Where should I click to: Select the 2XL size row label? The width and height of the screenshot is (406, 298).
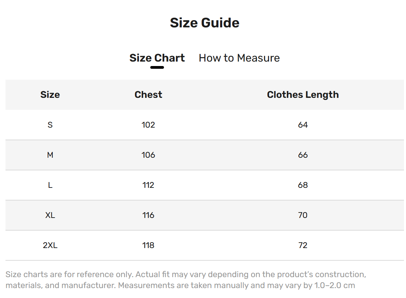click(50, 245)
